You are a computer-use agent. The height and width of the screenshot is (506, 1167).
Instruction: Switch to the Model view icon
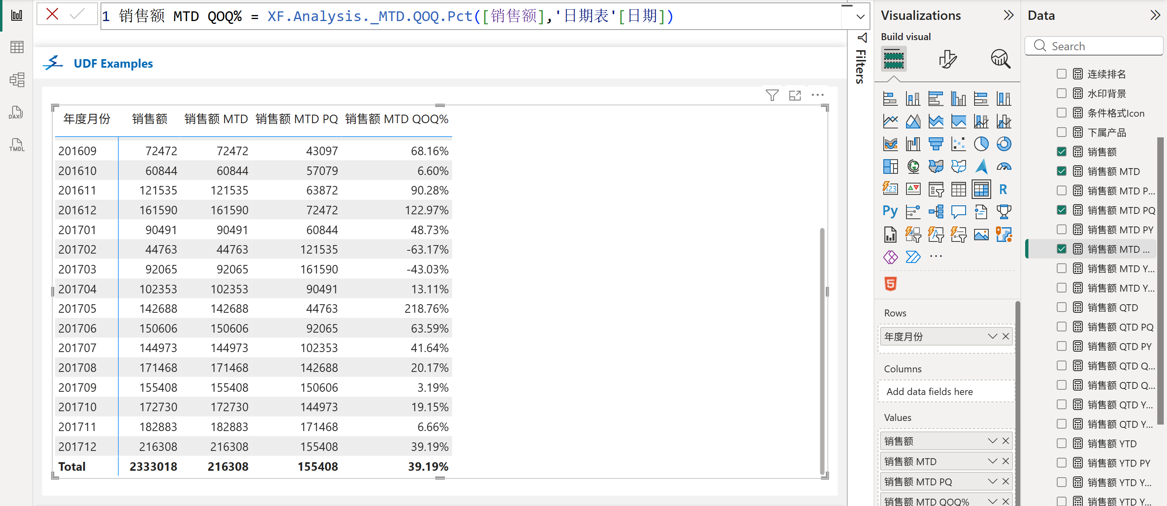(x=16, y=80)
